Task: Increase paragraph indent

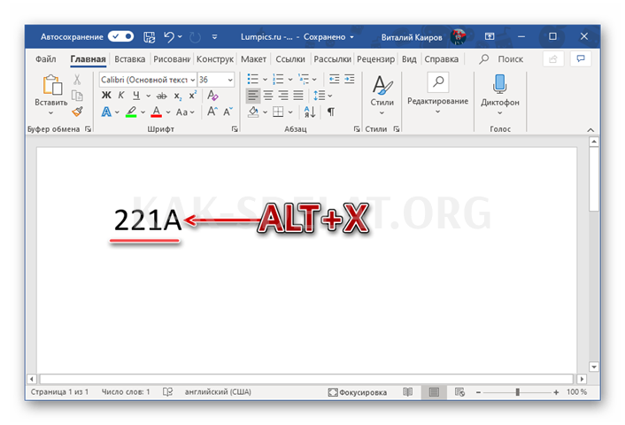Action: [350, 79]
